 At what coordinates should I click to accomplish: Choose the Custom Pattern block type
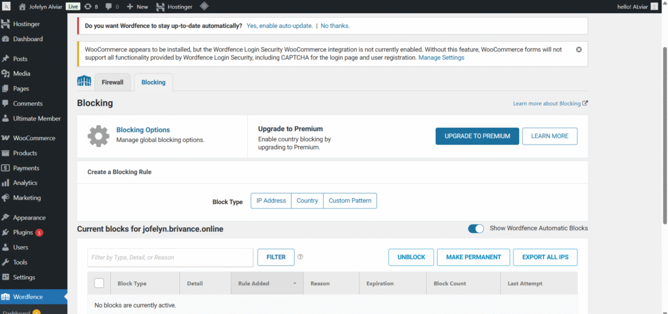[x=350, y=201]
